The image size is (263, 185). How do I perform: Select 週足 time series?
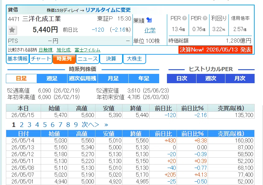click(x=52, y=78)
